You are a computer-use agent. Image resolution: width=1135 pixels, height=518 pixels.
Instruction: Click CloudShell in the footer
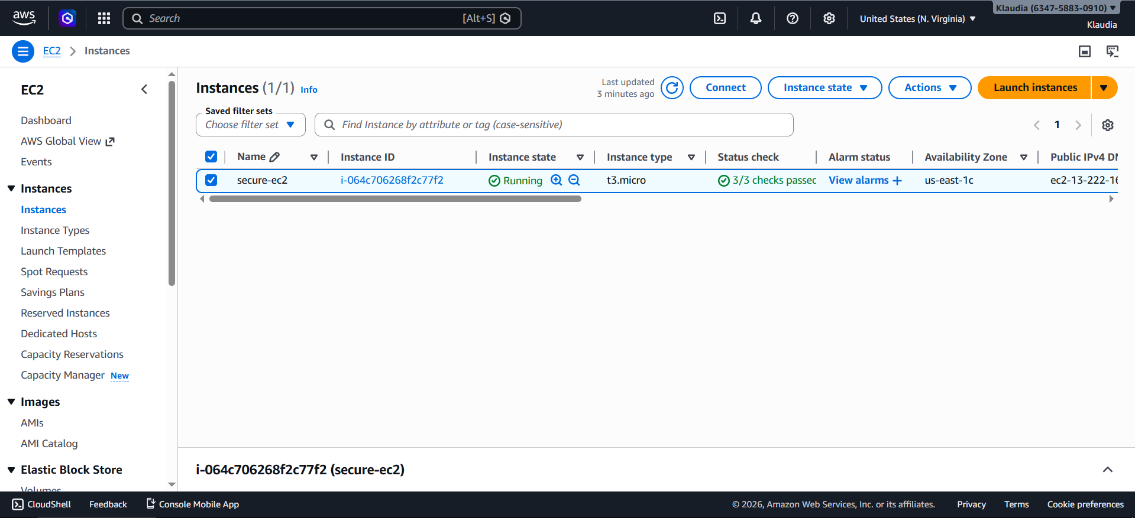tap(41, 504)
